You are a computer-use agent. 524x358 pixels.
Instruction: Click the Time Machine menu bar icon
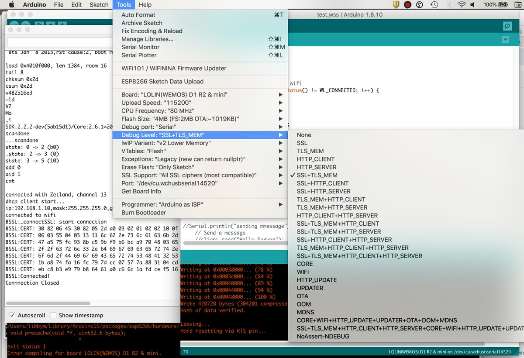coord(434,5)
